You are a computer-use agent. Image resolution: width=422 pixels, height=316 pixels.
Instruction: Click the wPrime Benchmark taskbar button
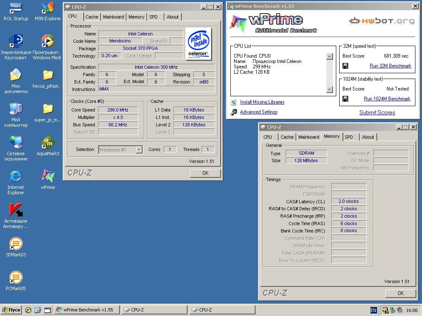[x=87, y=310]
